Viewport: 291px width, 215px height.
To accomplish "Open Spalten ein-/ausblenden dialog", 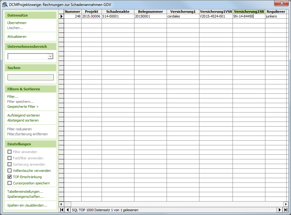I will pos(27,205).
